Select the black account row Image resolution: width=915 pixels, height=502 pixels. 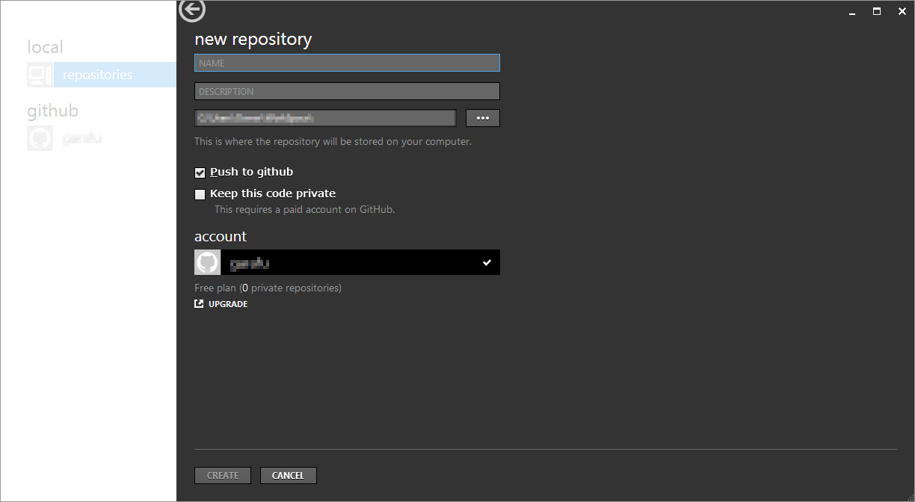click(x=347, y=262)
